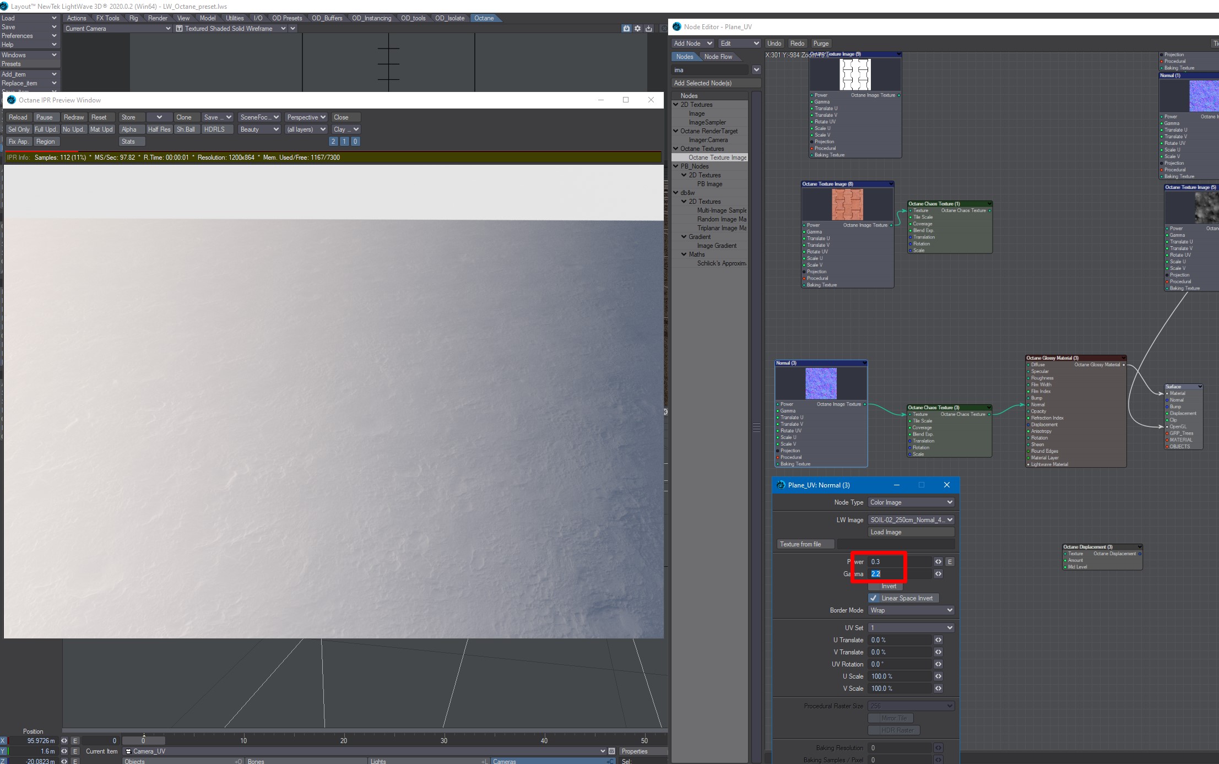Click Normal (3) node thumbnail
This screenshot has width=1219, height=764.
pos(821,383)
